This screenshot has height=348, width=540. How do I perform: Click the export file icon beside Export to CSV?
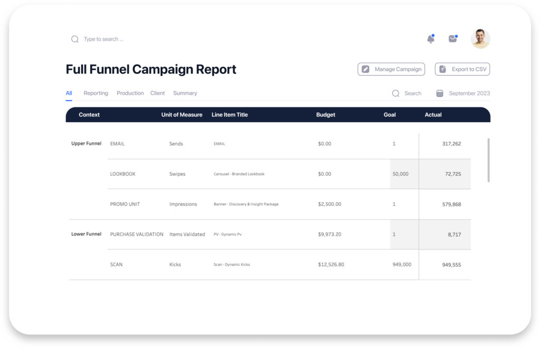coord(442,69)
